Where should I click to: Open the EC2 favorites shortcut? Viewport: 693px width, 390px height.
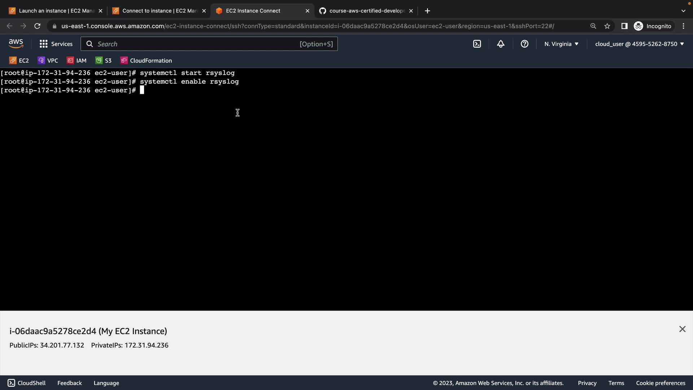click(x=19, y=61)
